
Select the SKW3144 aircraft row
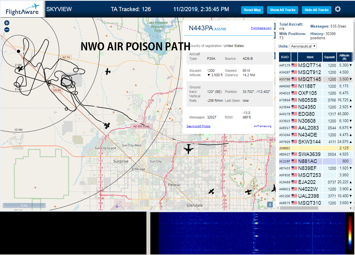pyautogui.click(x=316, y=142)
